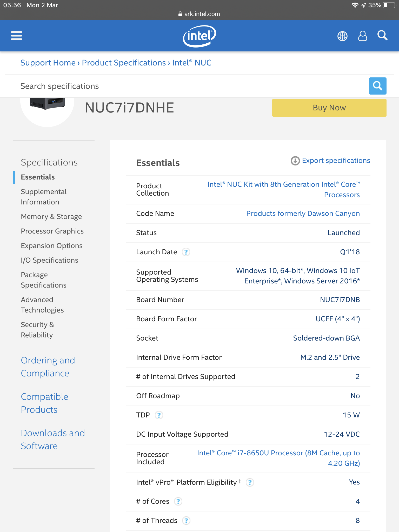Go to Product Specifications breadcrumb
Image resolution: width=399 pixels, height=532 pixels.
click(x=124, y=63)
